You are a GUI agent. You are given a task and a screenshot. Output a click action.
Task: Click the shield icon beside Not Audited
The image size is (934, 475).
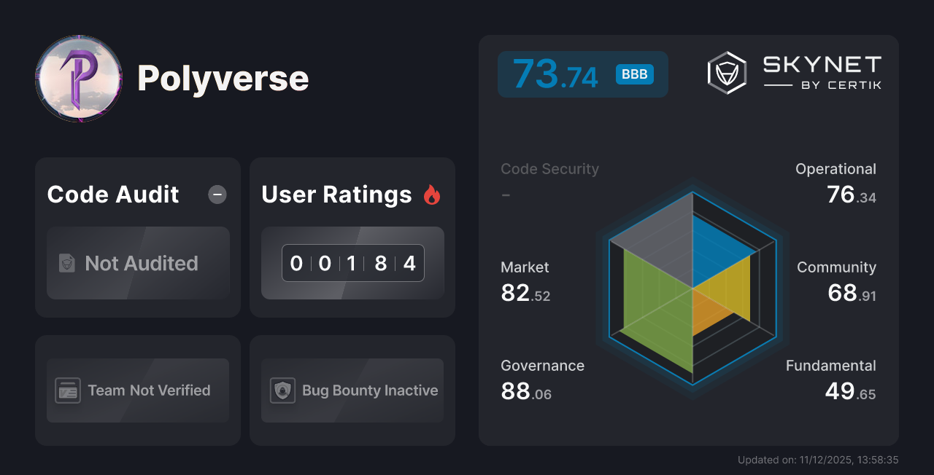coord(66,264)
